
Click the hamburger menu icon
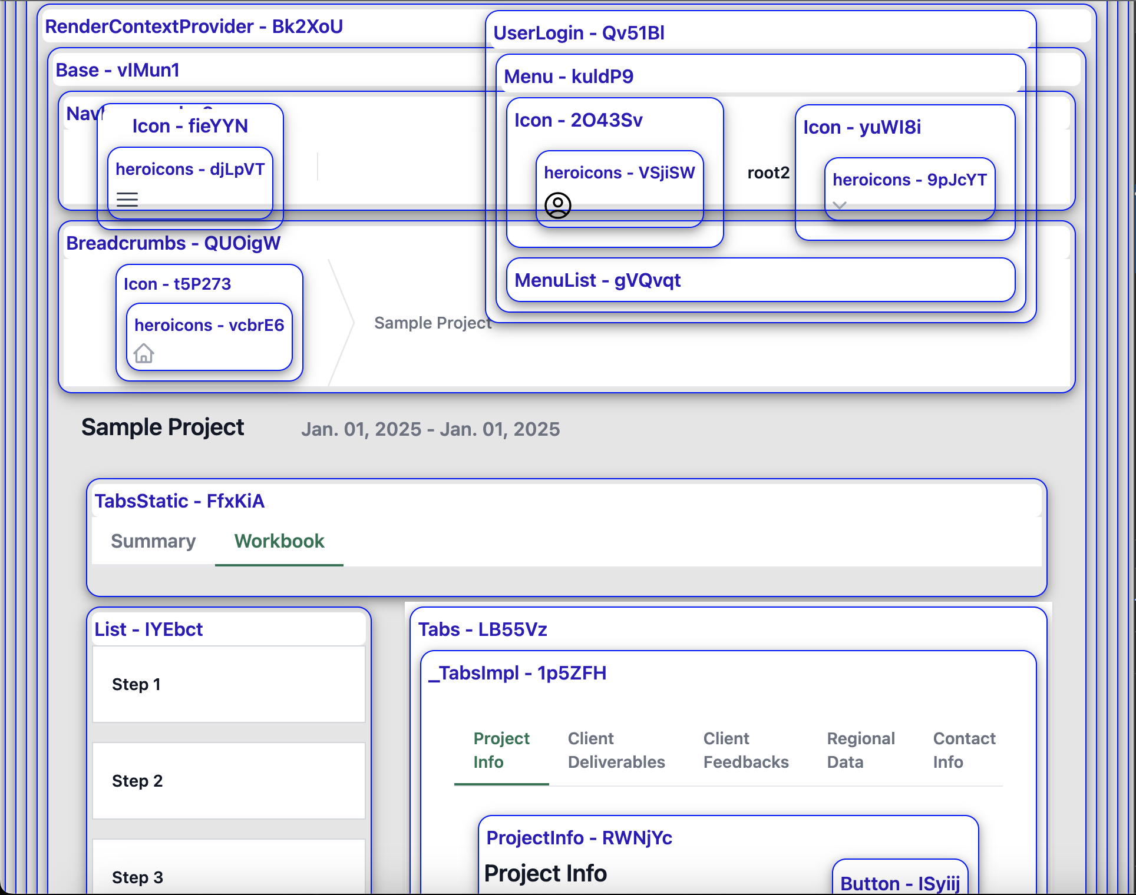(127, 200)
